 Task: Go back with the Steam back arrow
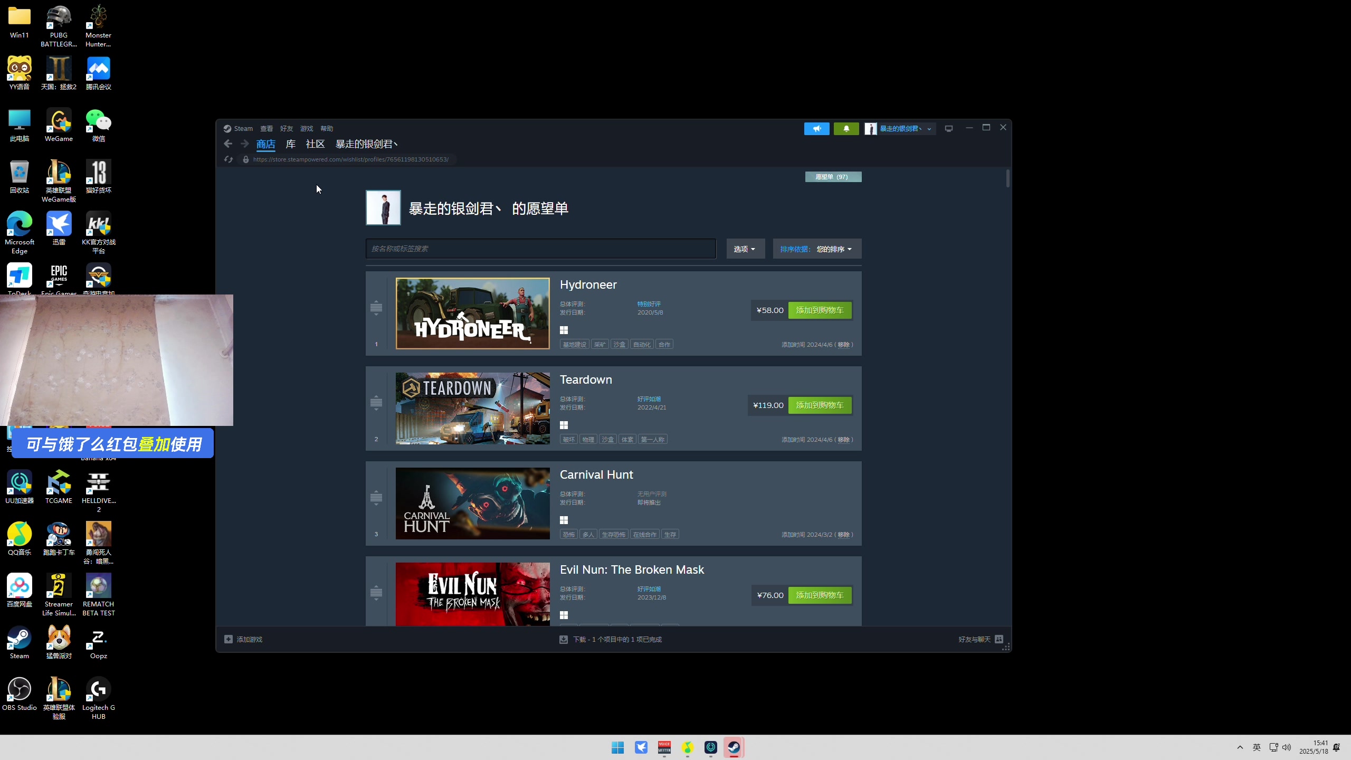228,144
